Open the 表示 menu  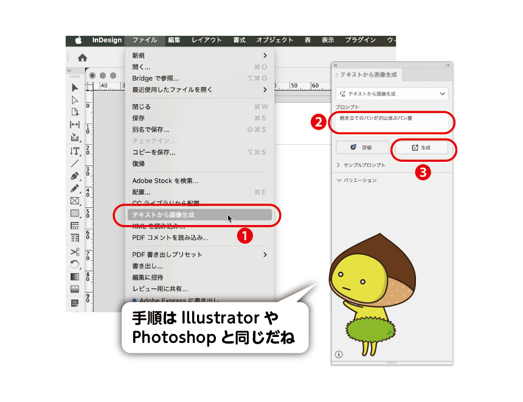point(328,40)
